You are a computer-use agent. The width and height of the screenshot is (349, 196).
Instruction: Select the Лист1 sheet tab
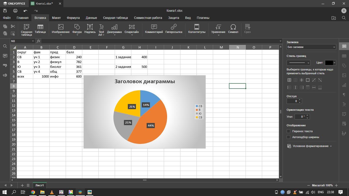tap(39, 185)
